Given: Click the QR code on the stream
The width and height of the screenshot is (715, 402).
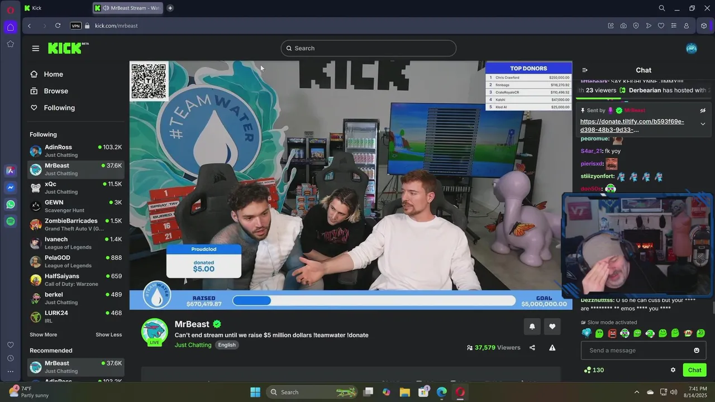Looking at the screenshot, I should click(149, 82).
